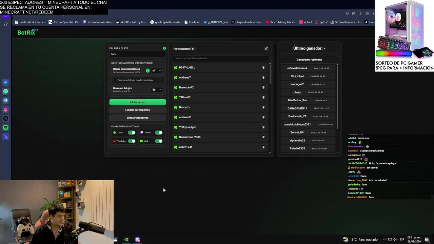The height and width of the screenshot is (244, 434).
Task: Open Telegram in browser sidebar
Action: coord(5,100)
